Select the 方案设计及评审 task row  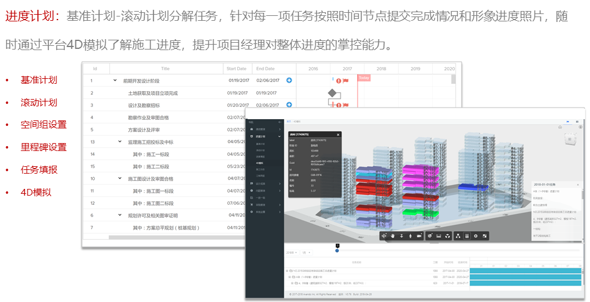(x=164, y=130)
